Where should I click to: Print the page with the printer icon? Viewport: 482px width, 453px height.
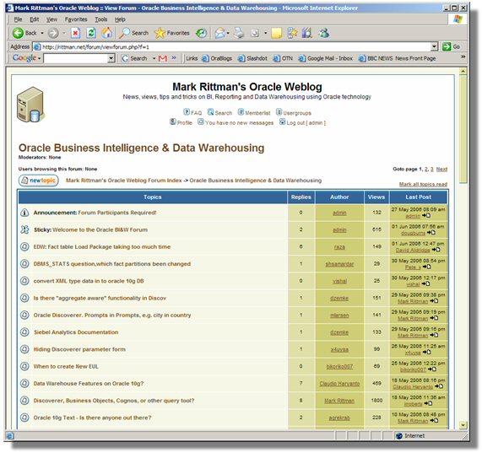coord(239,33)
